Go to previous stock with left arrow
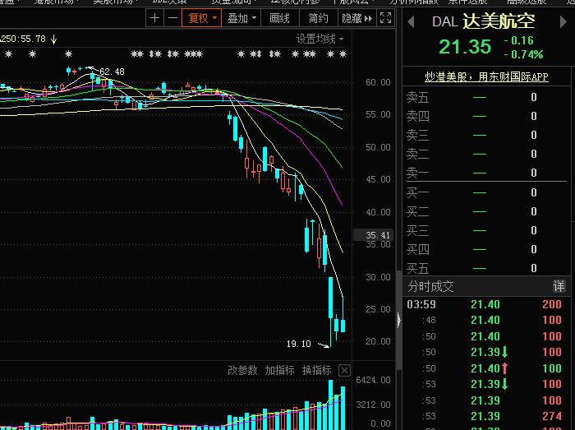 411,22
